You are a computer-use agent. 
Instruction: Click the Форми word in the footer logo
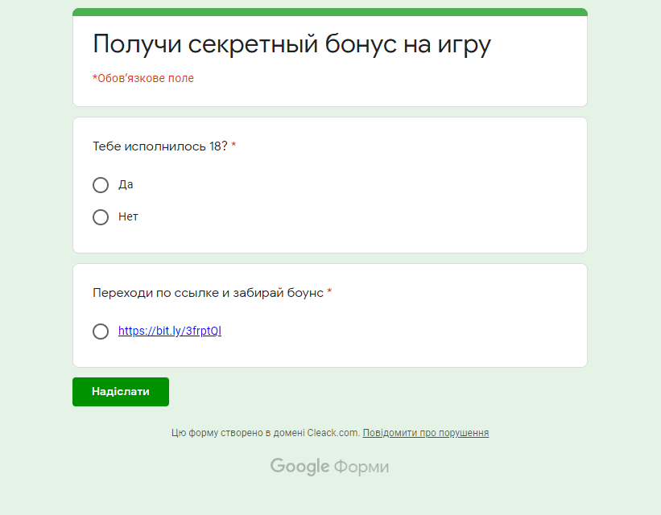(361, 467)
